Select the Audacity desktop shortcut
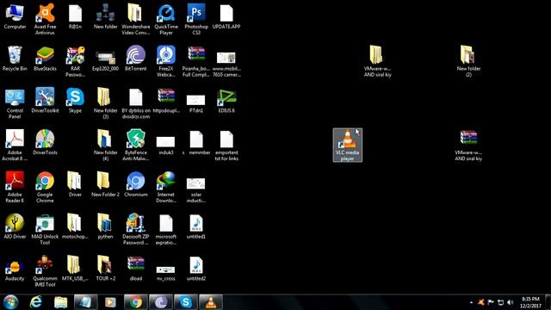This screenshot has height=310, width=551. [x=15, y=268]
